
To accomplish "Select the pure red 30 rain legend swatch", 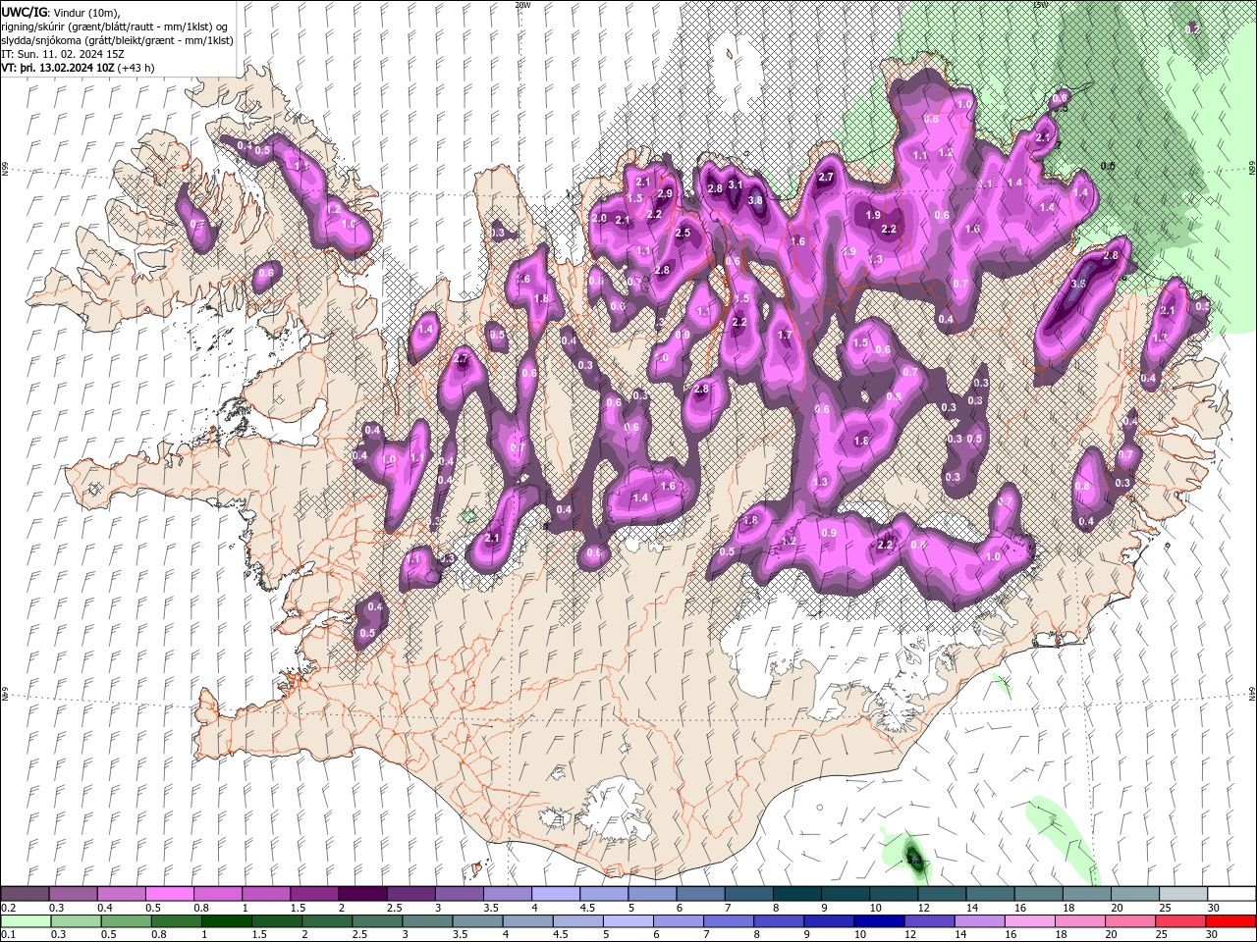I will click(x=1230, y=921).
